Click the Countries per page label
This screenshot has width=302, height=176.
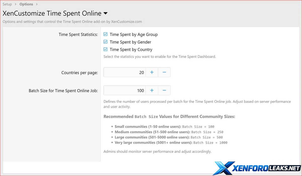80,73
